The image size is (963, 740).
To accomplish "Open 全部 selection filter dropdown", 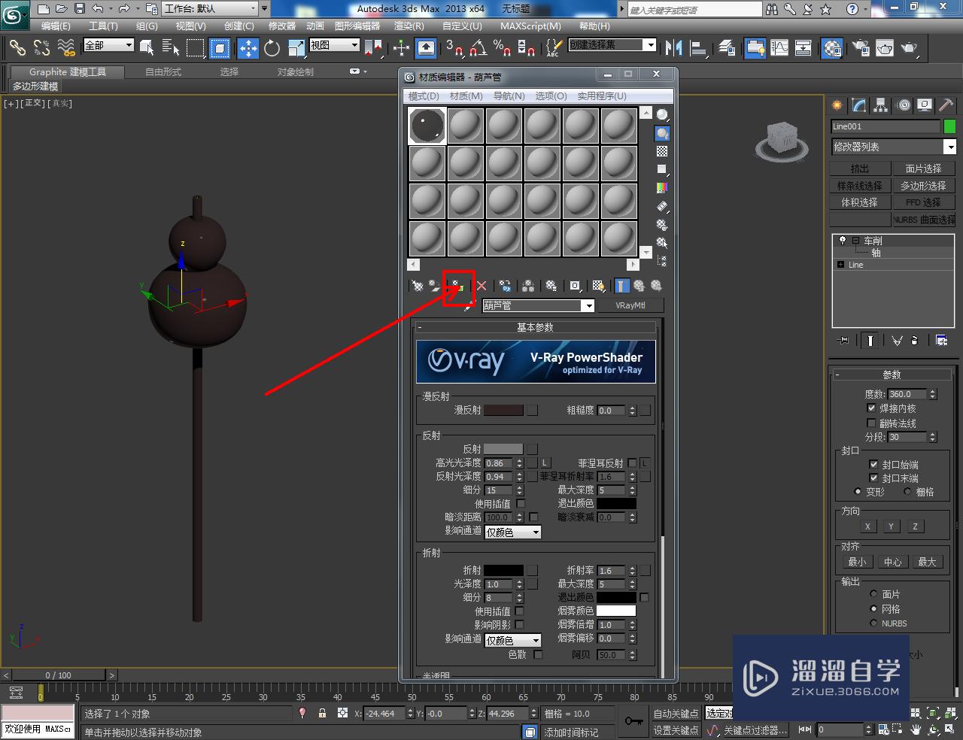I will coord(108,45).
